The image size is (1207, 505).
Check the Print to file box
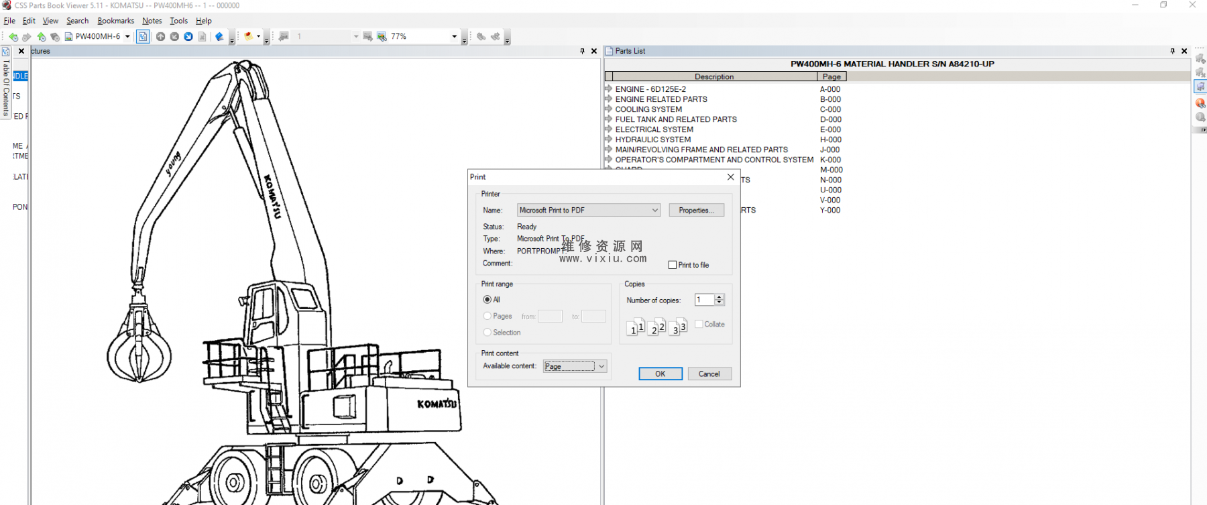(x=673, y=265)
